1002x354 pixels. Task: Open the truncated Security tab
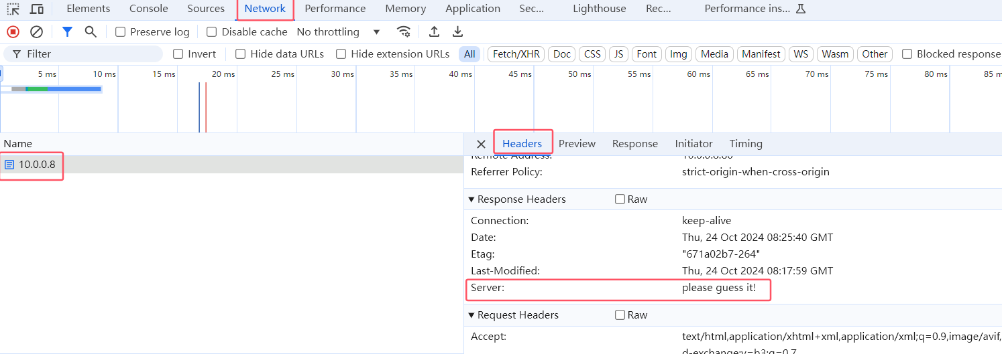pos(532,9)
